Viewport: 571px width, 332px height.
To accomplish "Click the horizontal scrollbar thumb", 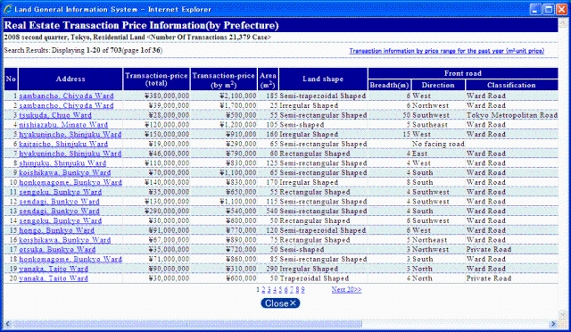I will [x=187, y=324].
